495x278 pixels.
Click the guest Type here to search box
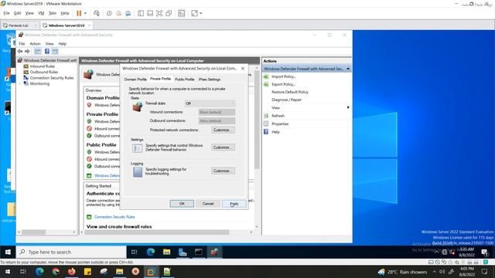[x=71, y=253]
